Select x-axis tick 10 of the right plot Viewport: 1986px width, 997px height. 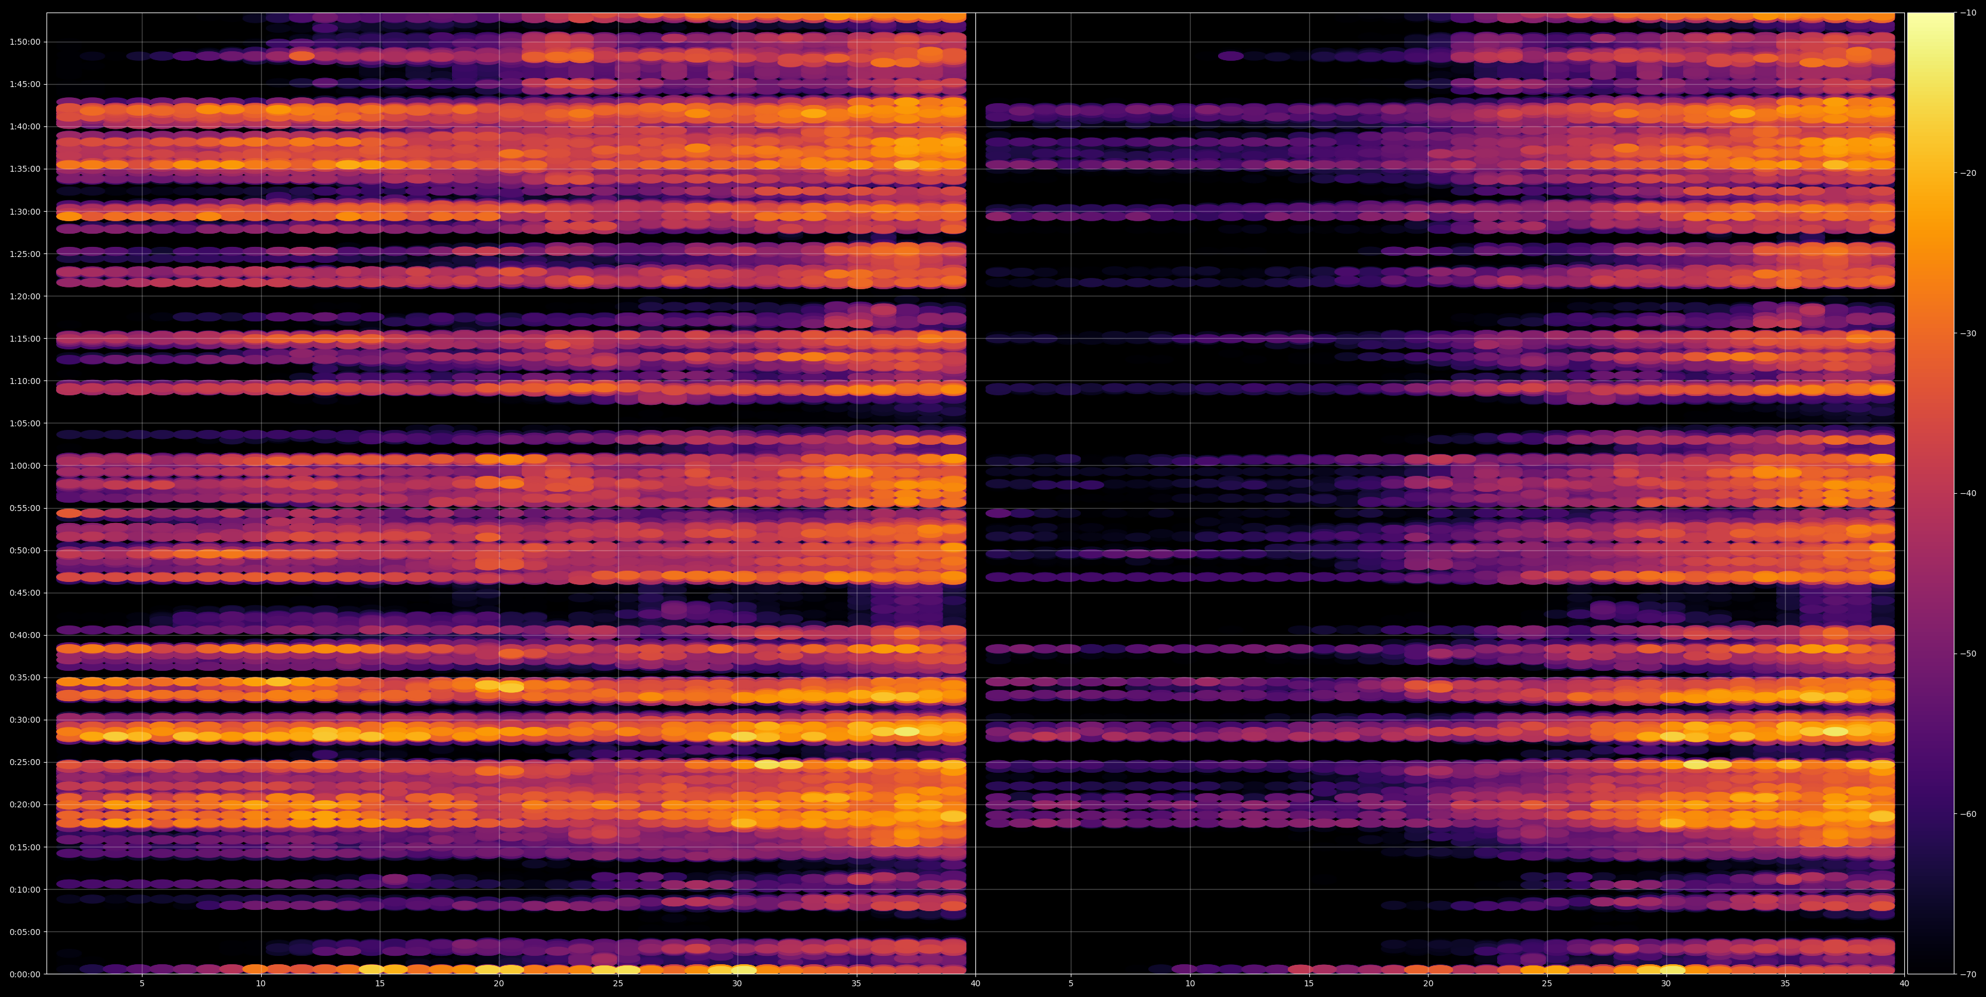[1189, 984]
